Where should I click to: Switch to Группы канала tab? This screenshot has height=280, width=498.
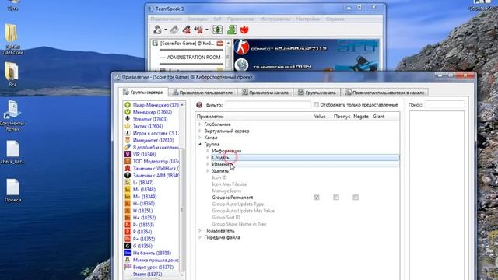(317, 93)
